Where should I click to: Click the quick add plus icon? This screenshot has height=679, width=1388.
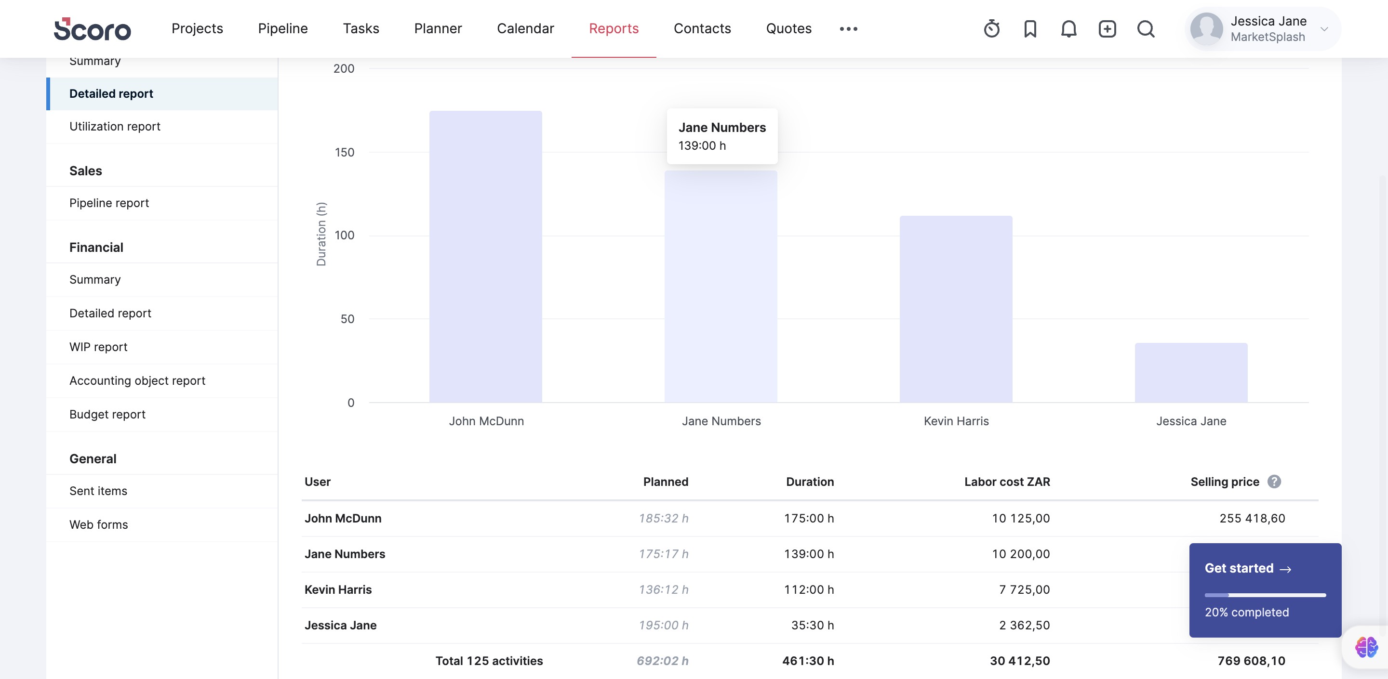[x=1108, y=28]
